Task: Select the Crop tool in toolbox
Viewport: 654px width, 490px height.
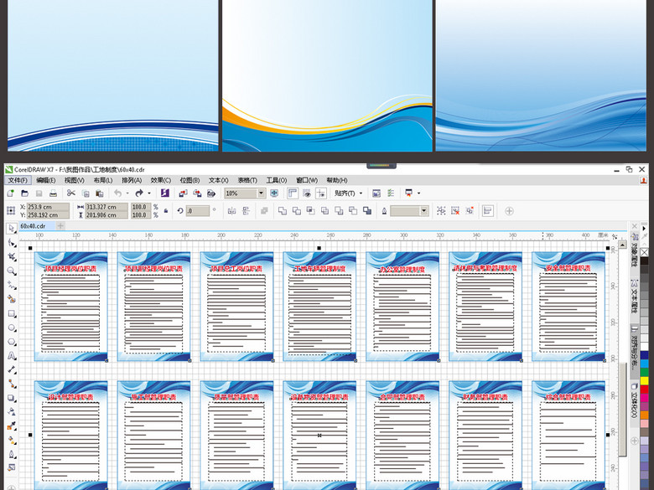Action: (12, 256)
